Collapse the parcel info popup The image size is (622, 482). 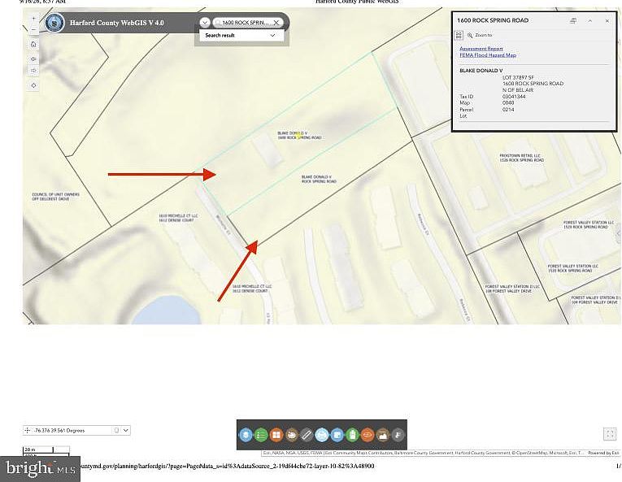click(589, 20)
